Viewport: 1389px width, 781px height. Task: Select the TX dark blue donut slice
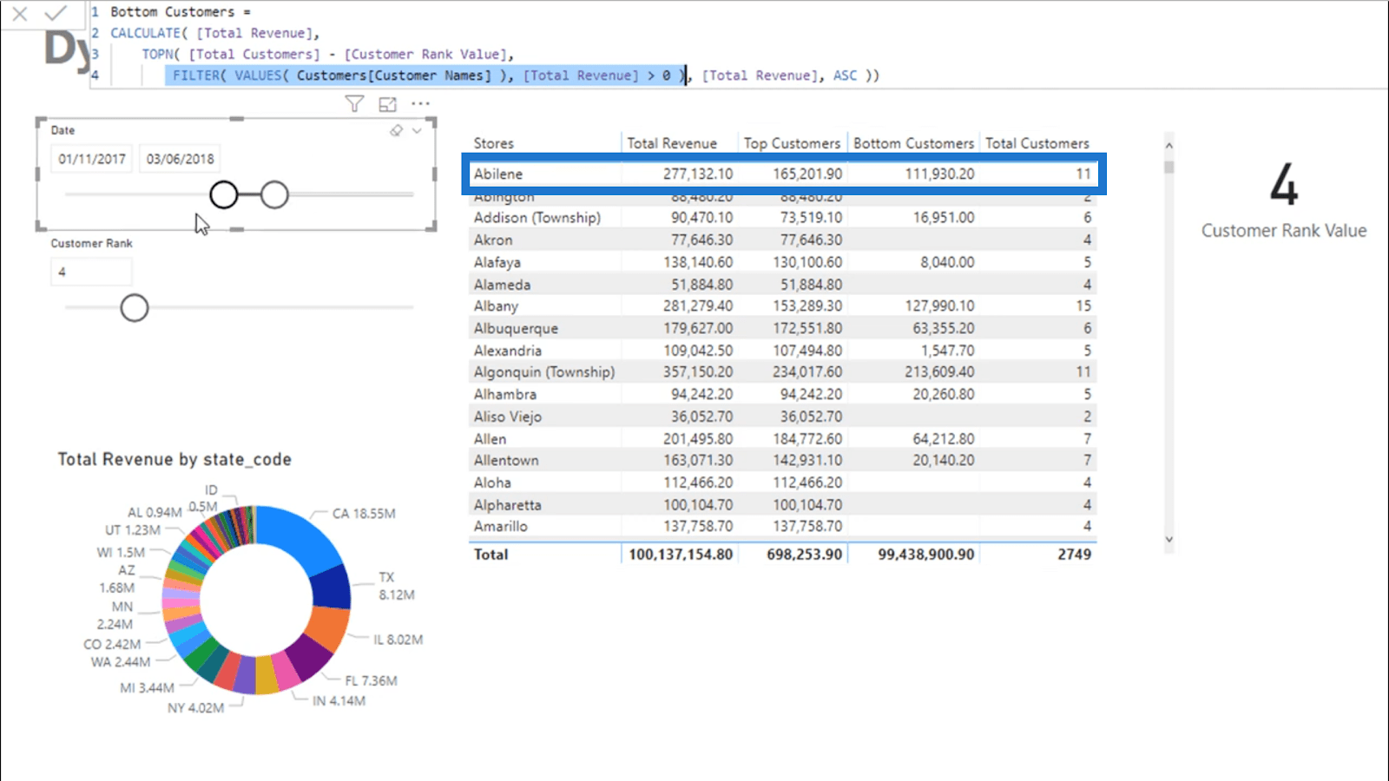pos(332,588)
